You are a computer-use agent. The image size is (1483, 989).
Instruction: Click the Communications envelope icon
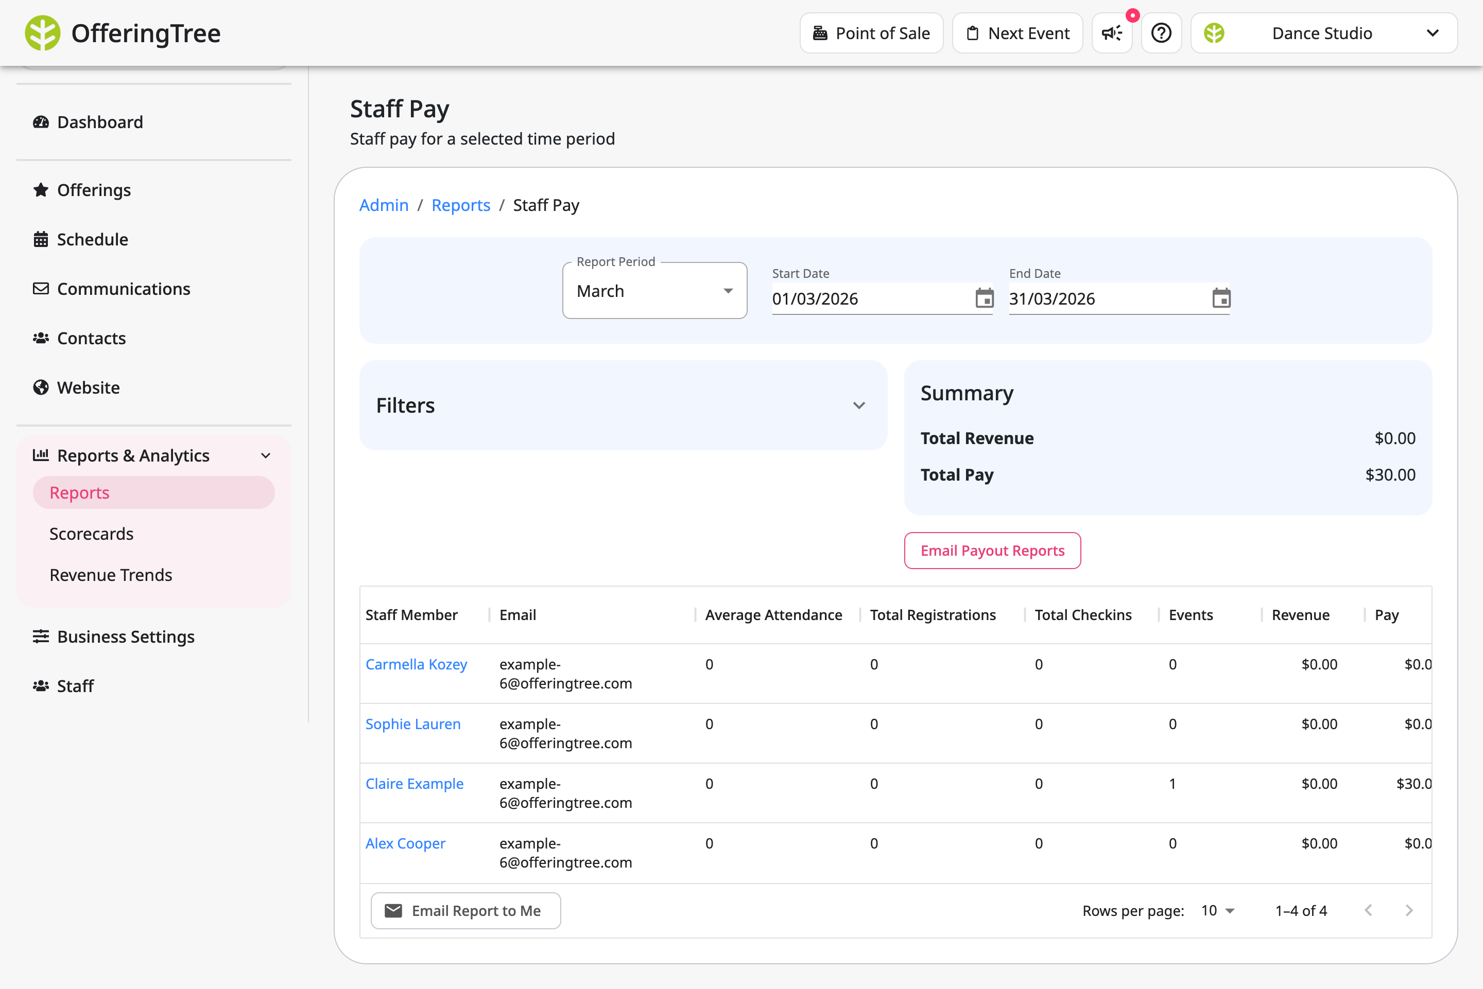click(x=41, y=289)
